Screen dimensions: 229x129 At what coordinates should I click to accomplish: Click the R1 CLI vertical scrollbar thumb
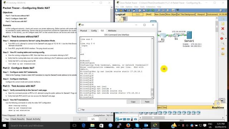click(152, 92)
